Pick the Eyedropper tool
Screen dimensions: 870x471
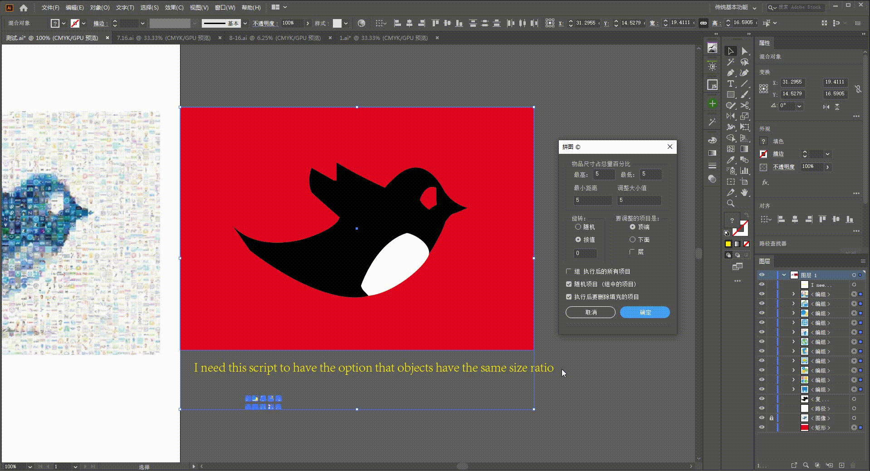[730, 160]
